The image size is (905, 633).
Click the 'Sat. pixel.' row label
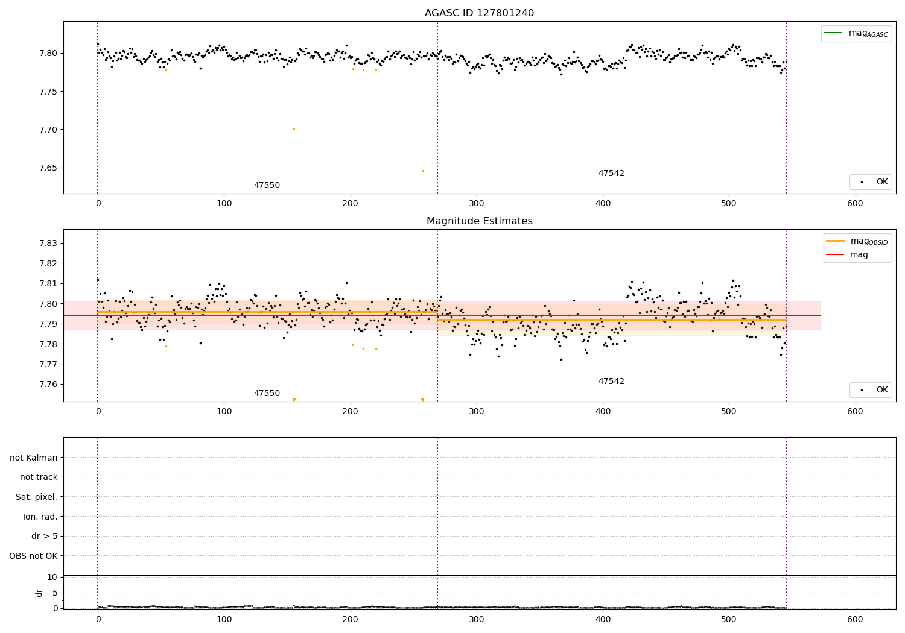point(37,497)
